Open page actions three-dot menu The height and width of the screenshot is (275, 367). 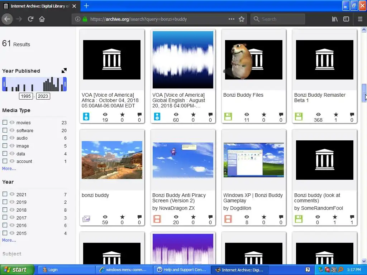[231, 19]
